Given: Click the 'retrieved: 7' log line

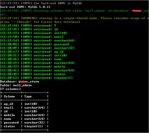Looking at the screenshot, I should point(28,26).
